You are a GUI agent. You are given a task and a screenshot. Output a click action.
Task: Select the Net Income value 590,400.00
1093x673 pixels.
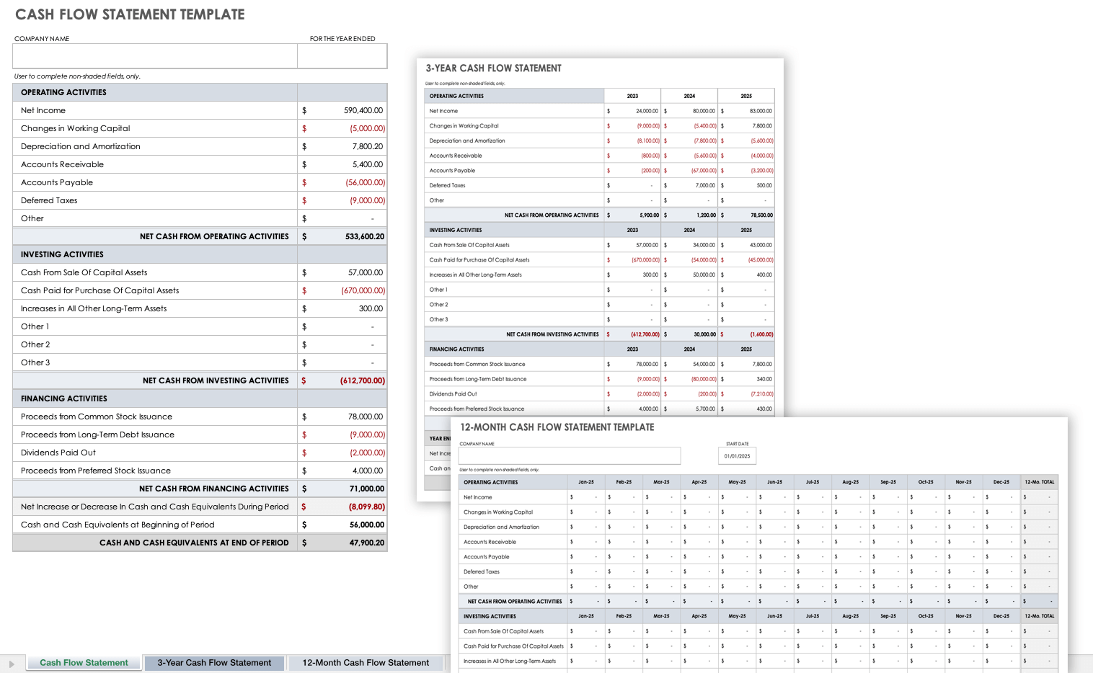[x=363, y=110]
